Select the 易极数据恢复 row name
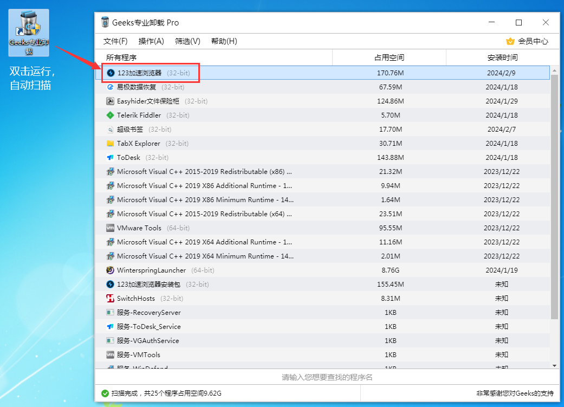Image resolution: width=564 pixels, height=407 pixels. 137,87
